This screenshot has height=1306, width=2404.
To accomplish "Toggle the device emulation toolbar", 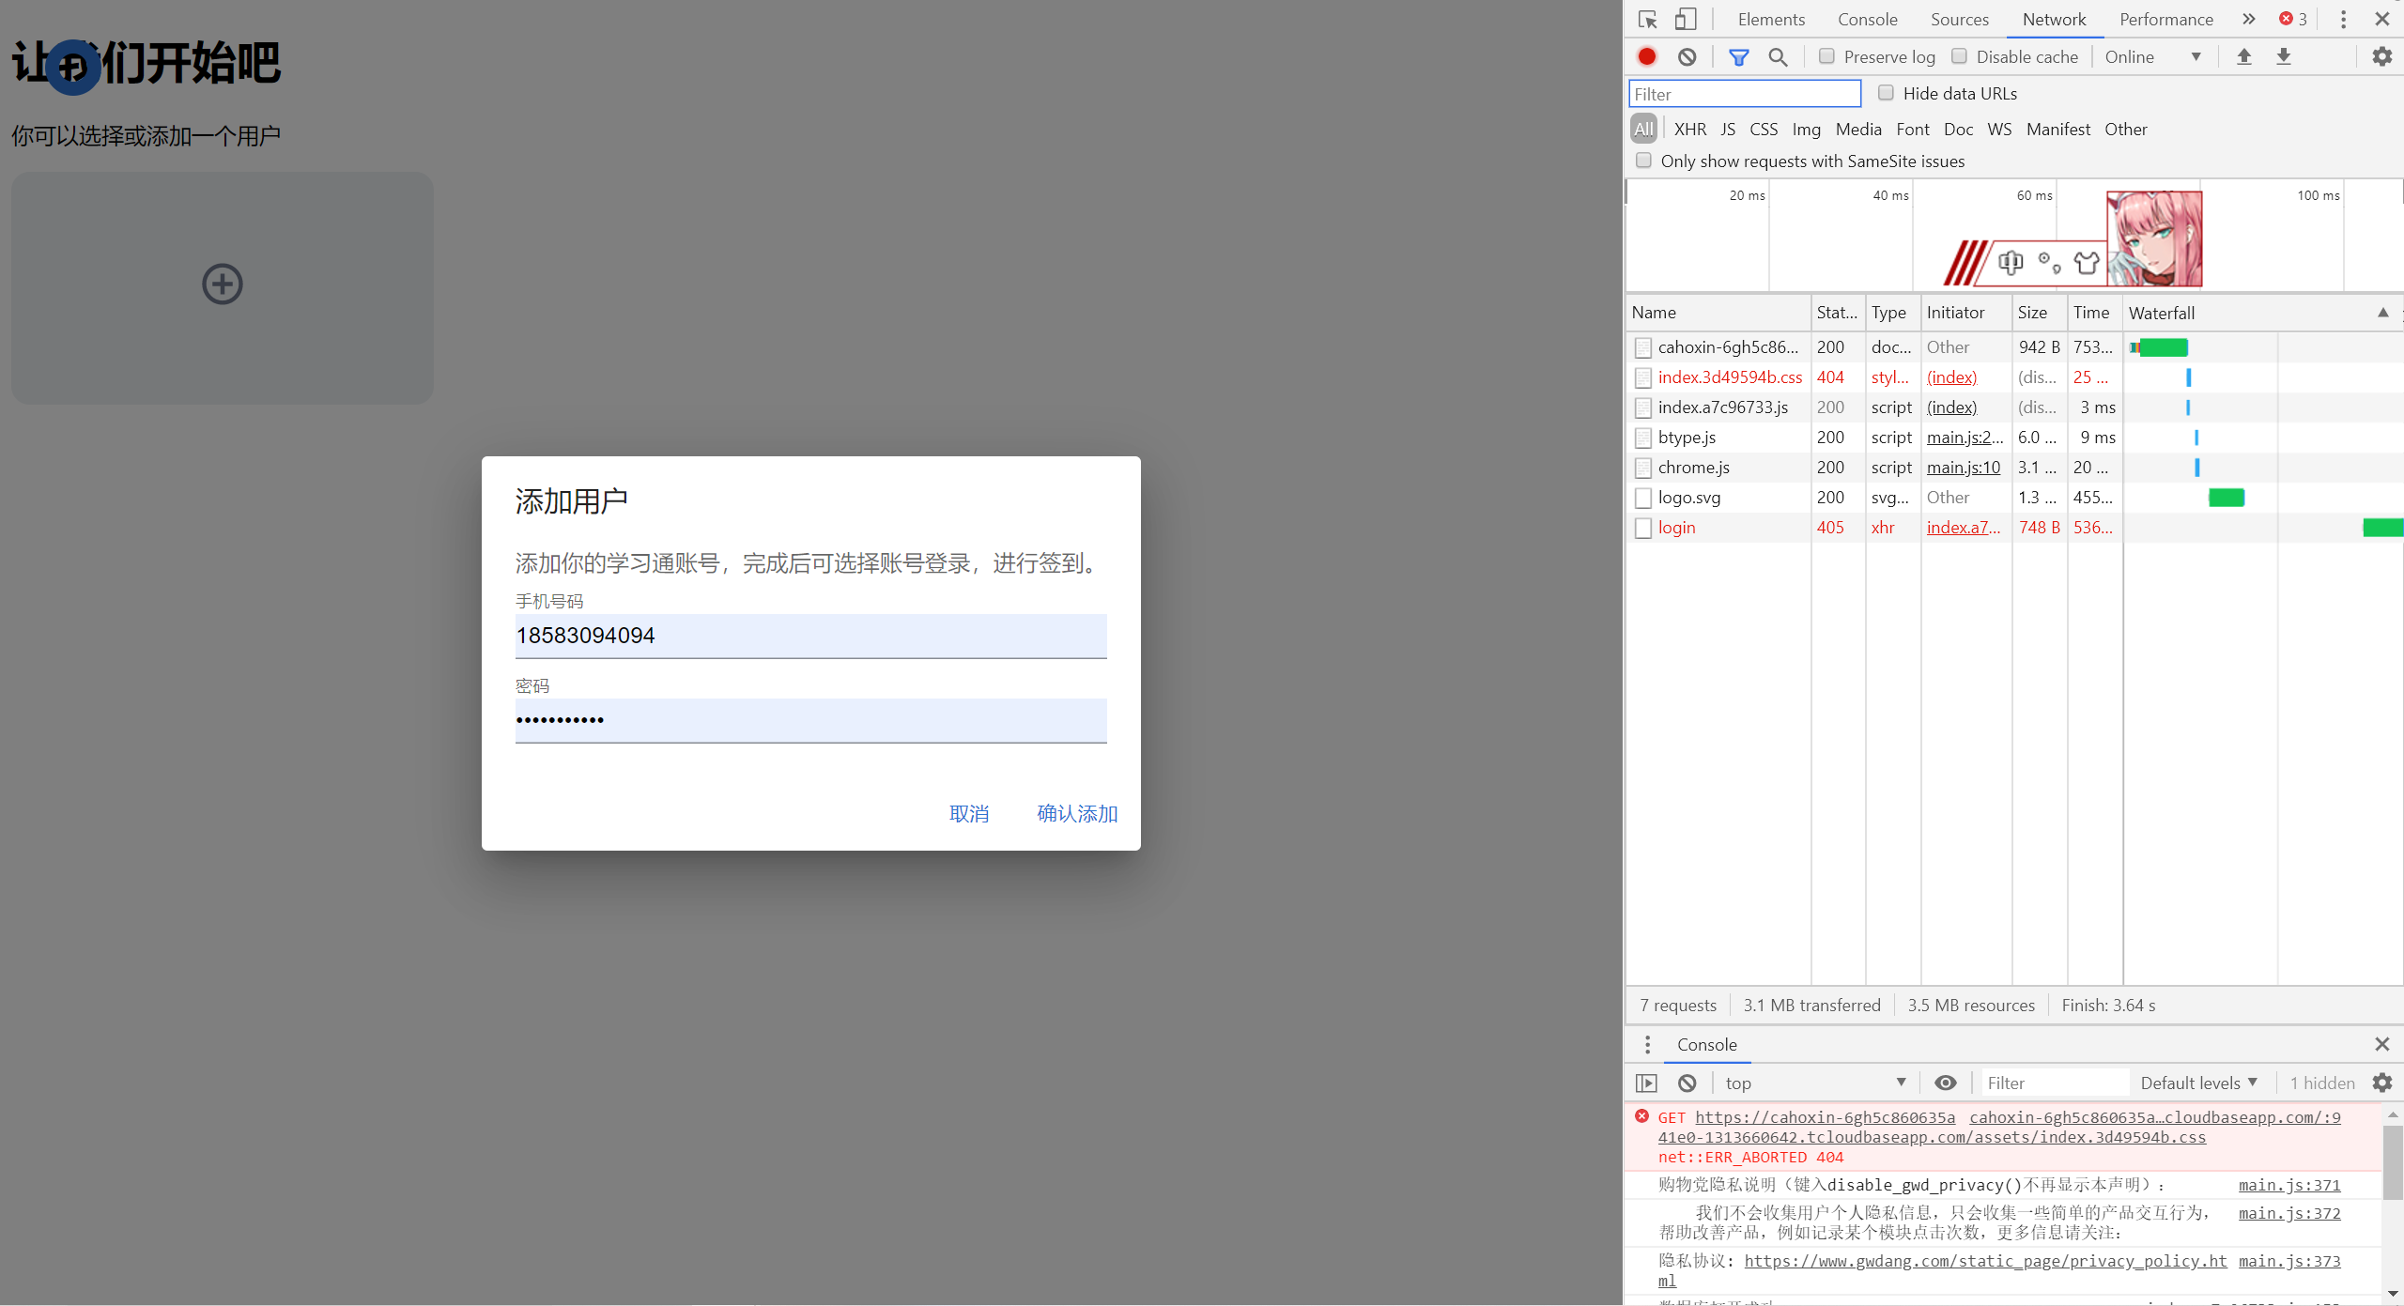I will pos(1685,19).
